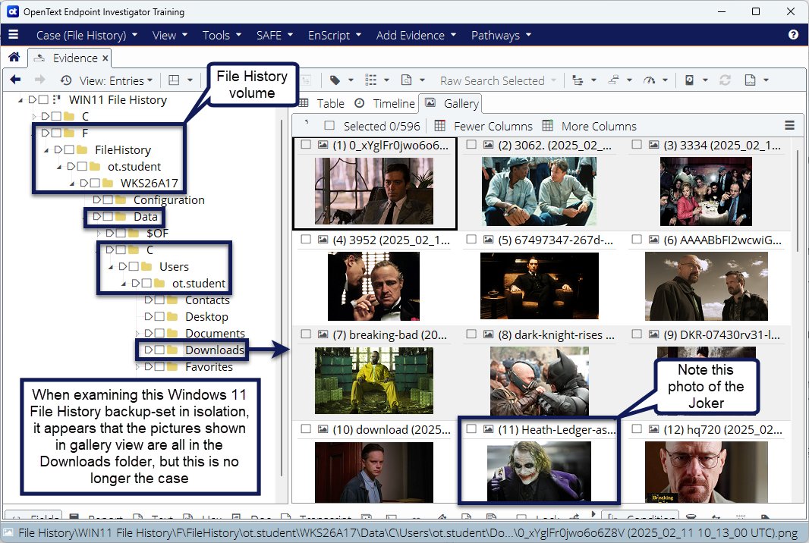Click the forward arrow navigation icon
Viewport: 809px width, 543px height.
pyautogui.click(x=39, y=80)
